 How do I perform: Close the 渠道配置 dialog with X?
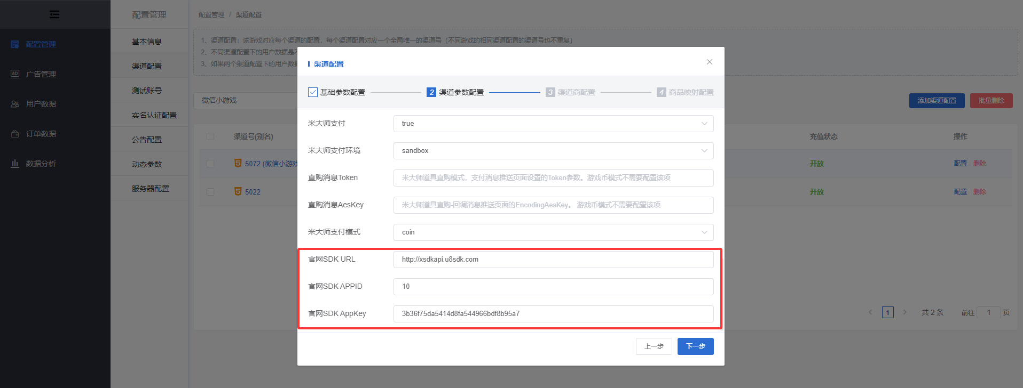click(x=710, y=62)
